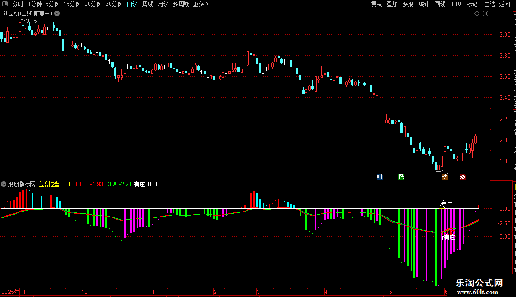Open the ST云动 chart settings dropdown

(57, 13)
